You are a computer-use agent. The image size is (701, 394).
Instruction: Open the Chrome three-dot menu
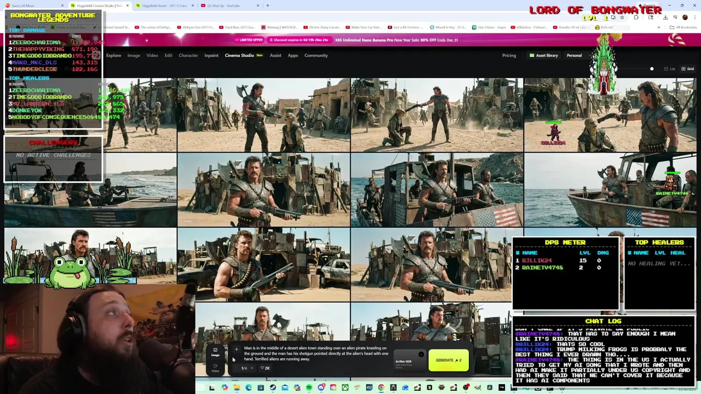pyautogui.click(x=695, y=17)
